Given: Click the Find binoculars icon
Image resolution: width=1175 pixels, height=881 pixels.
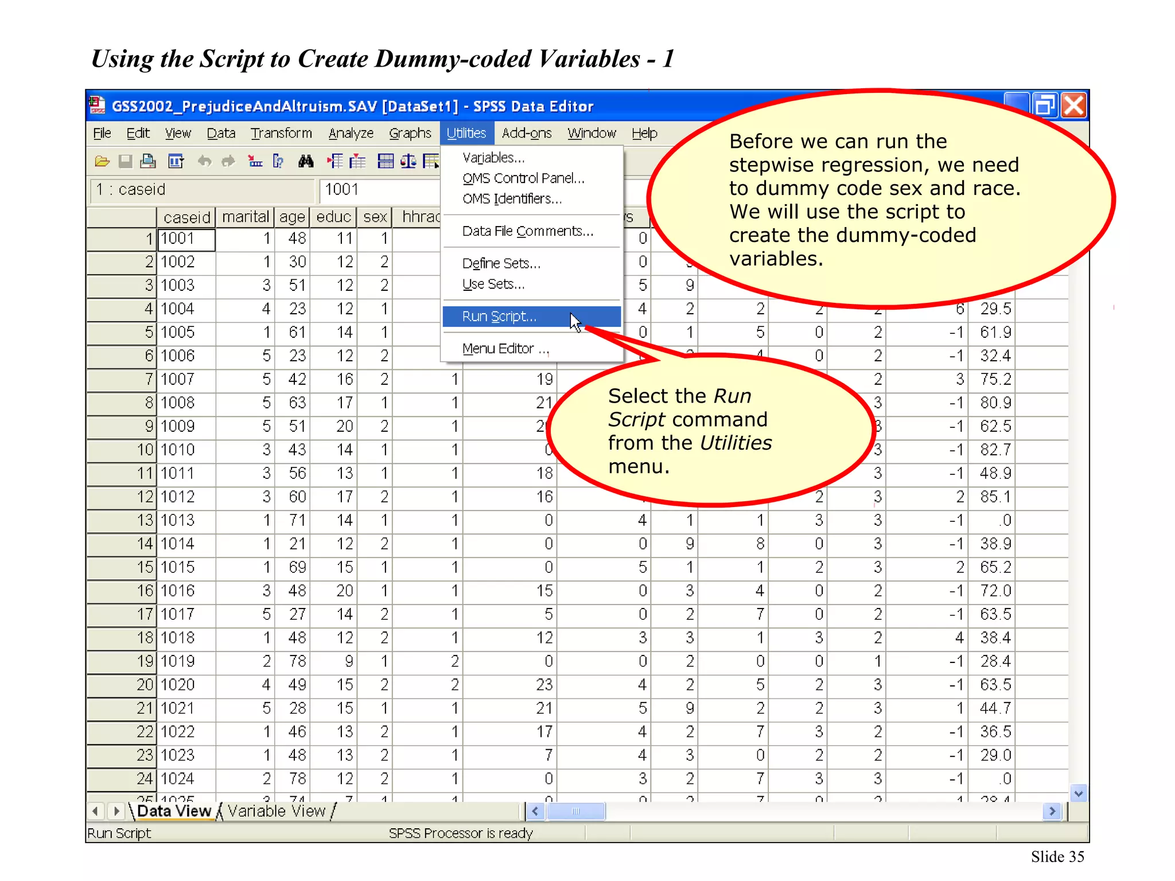Looking at the screenshot, I should click(x=306, y=162).
